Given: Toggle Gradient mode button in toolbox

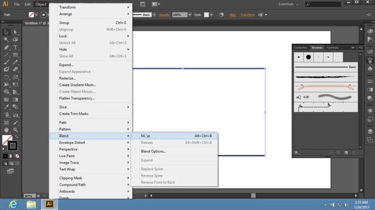Looking at the screenshot, I should (x=11, y=156).
